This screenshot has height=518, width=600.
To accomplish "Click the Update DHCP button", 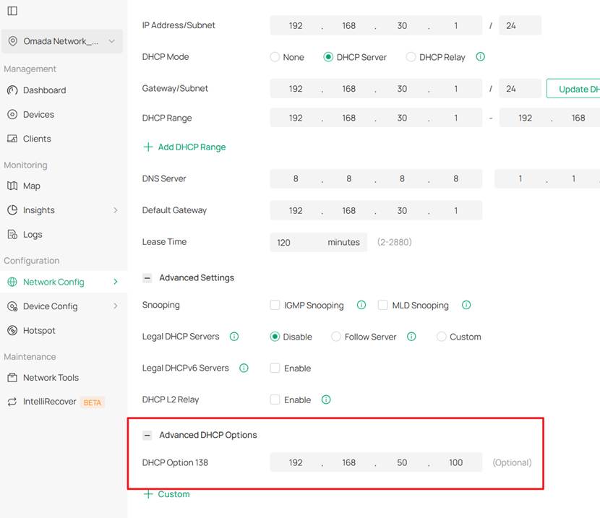I will click(x=573, y=89).
